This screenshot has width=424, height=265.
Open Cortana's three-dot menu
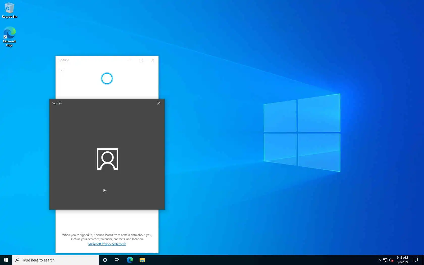[x=62, y=70]
